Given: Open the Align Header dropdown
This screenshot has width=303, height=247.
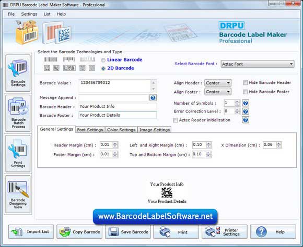Looking at the screenshot, I should click(218, 83).
